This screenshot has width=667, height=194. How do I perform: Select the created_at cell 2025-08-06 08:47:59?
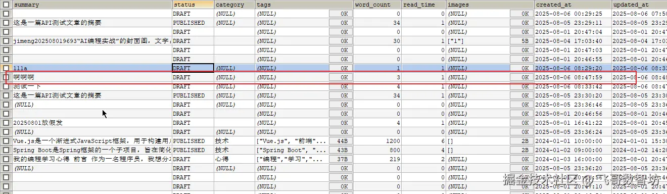[x=573, y=77]
